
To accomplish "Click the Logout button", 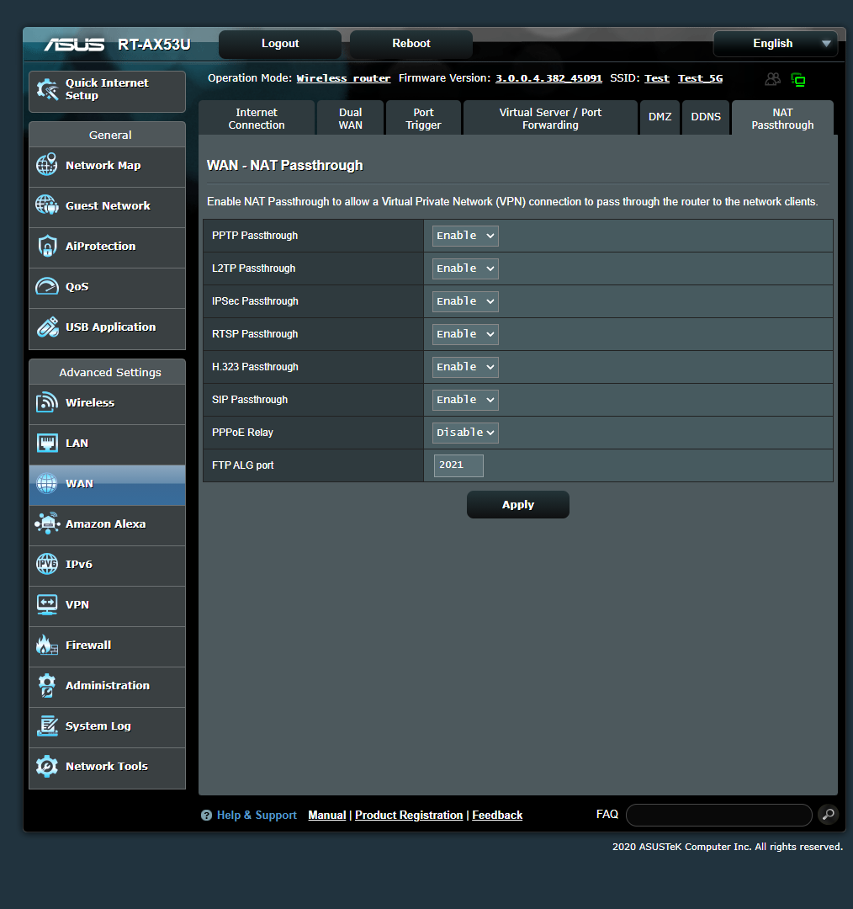I will pos(280,44).
